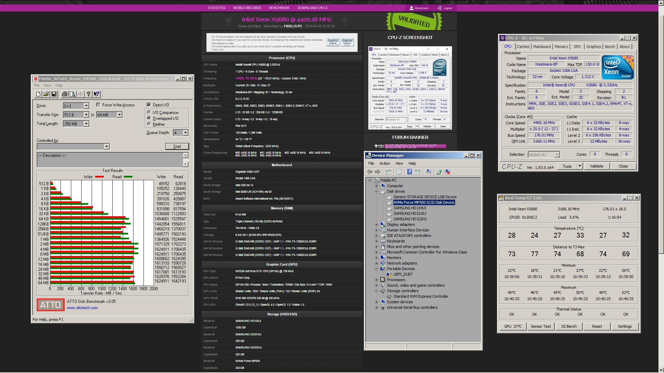
Task: Click Show/Hide Console Tree icon in Device Manager
Action: 388,172
